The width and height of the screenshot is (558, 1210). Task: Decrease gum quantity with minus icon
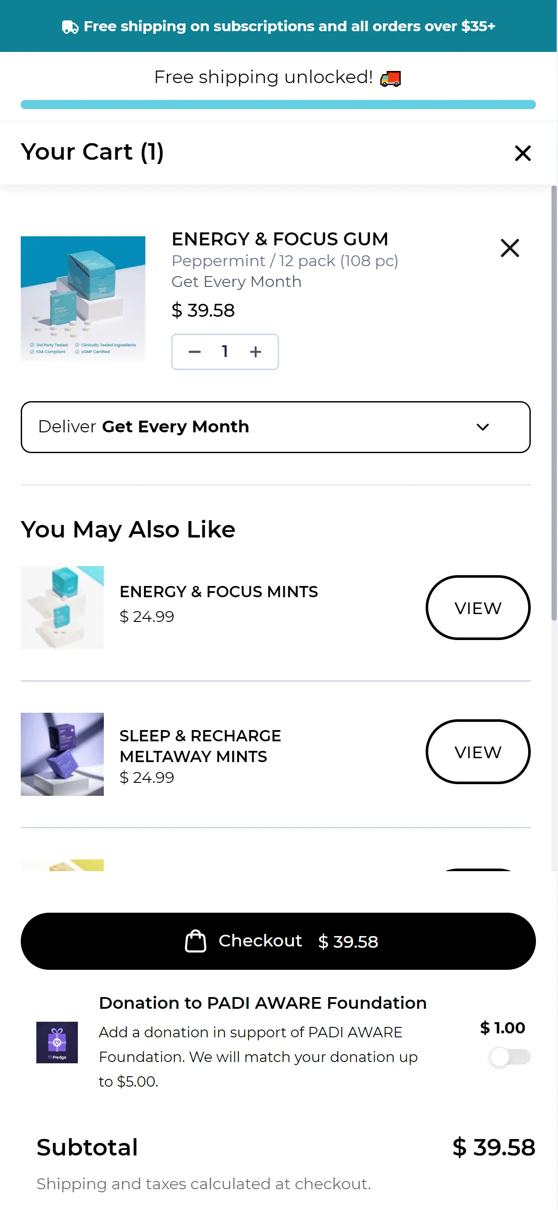tap(195, 352)
